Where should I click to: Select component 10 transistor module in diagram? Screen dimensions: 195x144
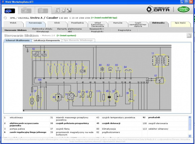(160, 80)
